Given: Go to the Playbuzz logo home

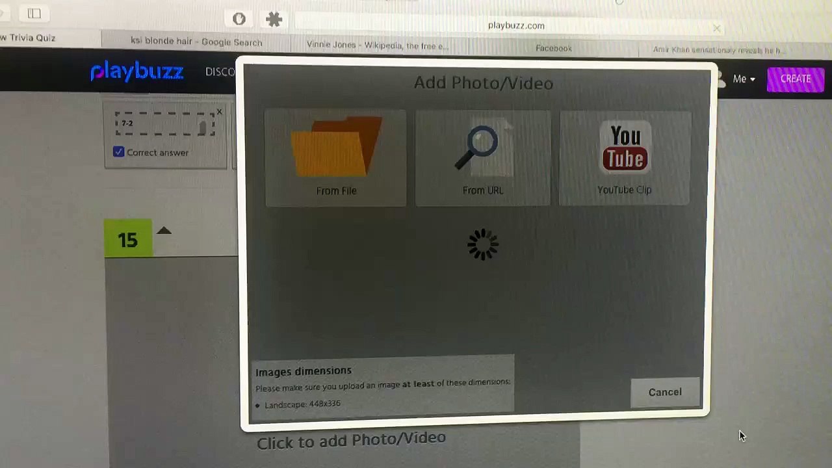Looking at the screenshot, I should click(x=136, y=71).
